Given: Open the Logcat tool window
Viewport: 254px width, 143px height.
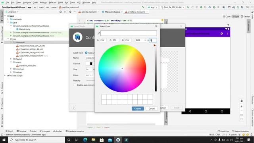Looking at the screenshot, I should (45, 131).
